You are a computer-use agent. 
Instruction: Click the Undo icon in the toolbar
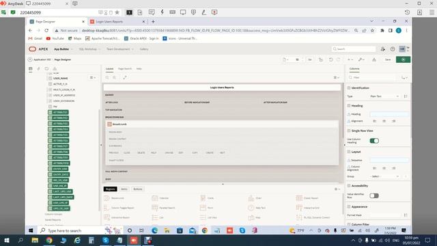(330, 59)
